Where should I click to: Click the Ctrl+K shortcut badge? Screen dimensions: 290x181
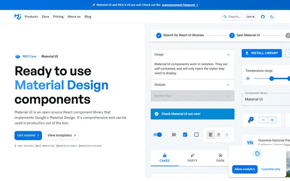250,17
